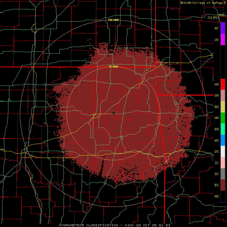The width and height of the screenshot is (227, 227).
Task: Click the '50 NMI' range ring label
Action: click(113, 67)
